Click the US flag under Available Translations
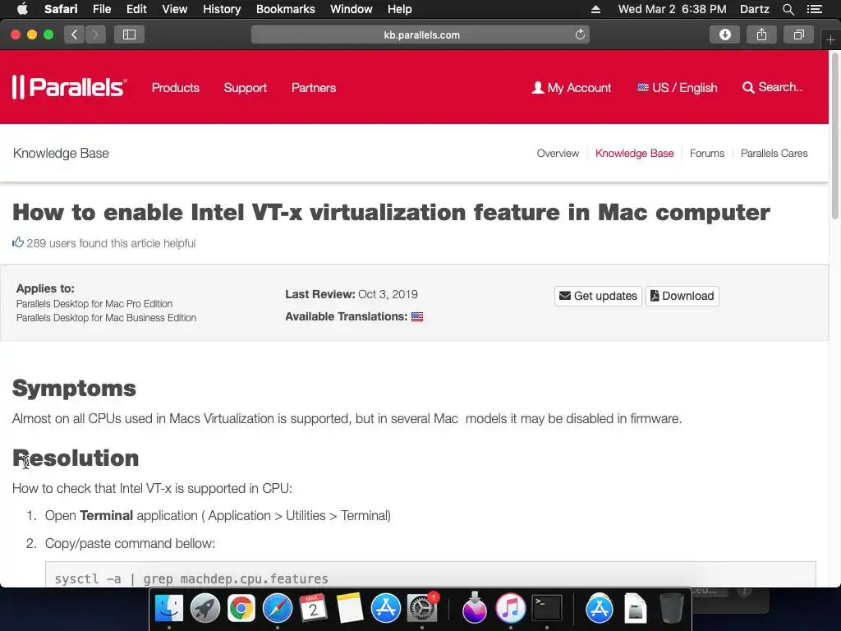The height and width of the screenshot is (631, 841). 417,316
